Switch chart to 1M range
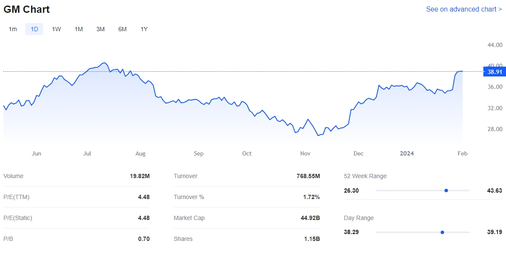 click(x=79, y=29)
